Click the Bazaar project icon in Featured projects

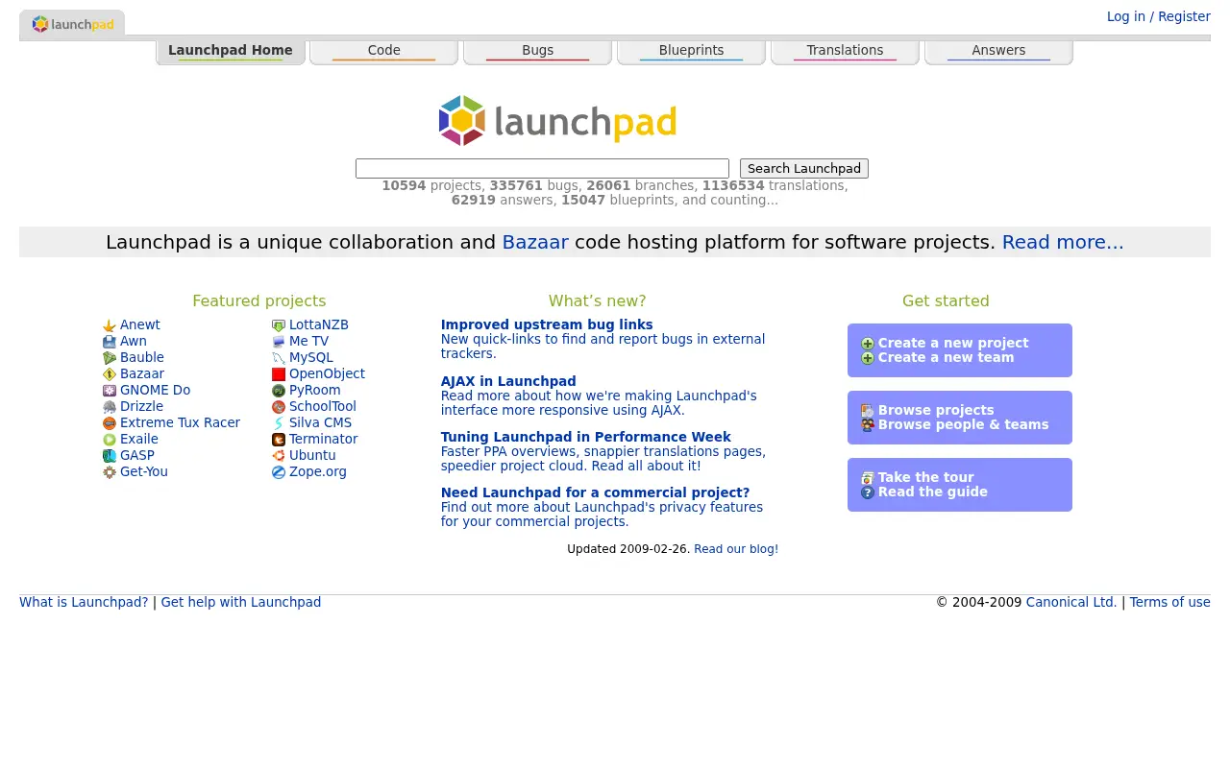(x=110, y=374)
